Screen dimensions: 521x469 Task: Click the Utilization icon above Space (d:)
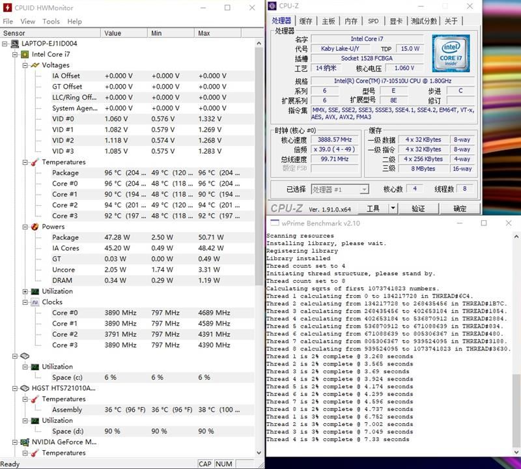35,421
